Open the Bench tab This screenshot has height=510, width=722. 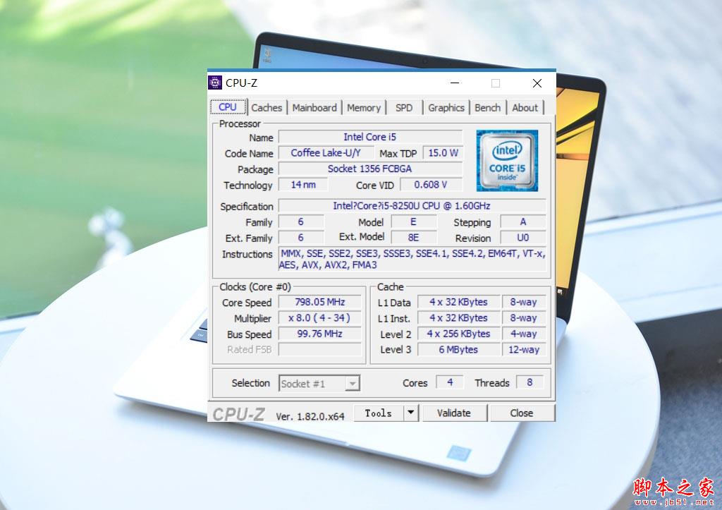(x=488, y=108)
